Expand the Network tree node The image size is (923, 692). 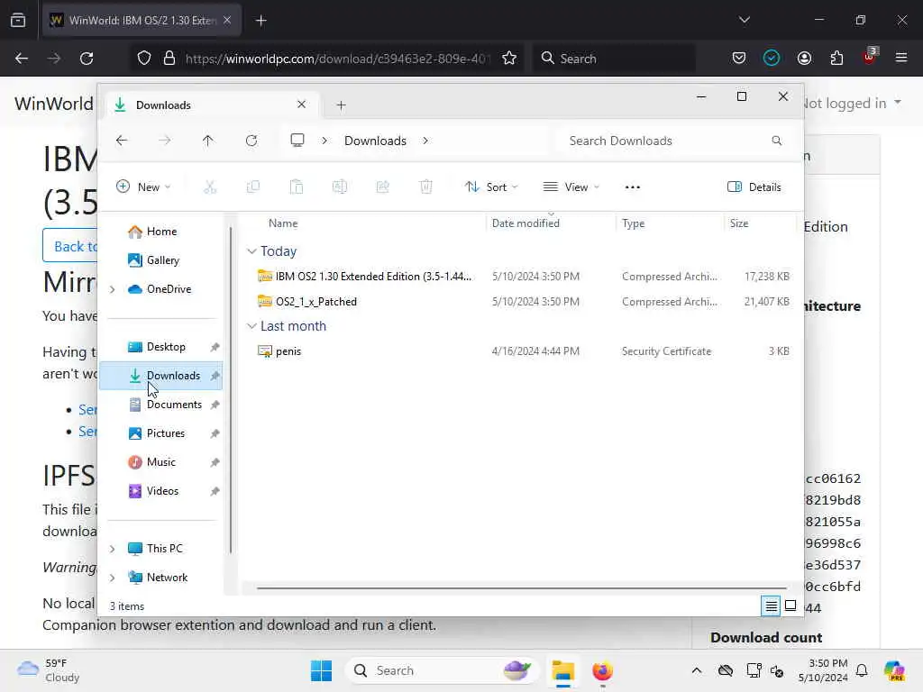(x=113, y=578)
